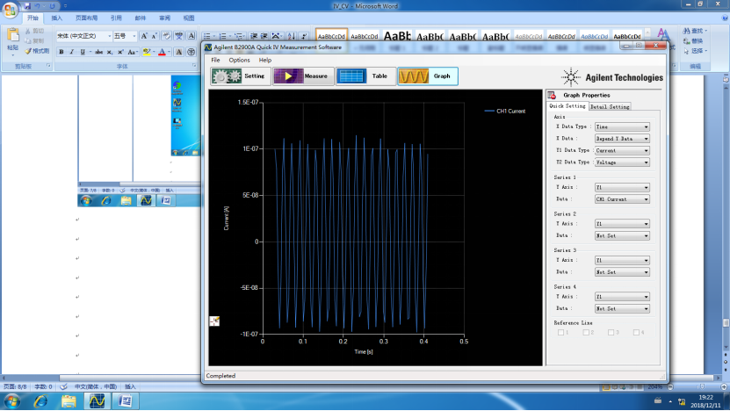Apply strikethrough in Word ribbon
The width and height of the screenshot is (730, 411).
click(98, 52)
